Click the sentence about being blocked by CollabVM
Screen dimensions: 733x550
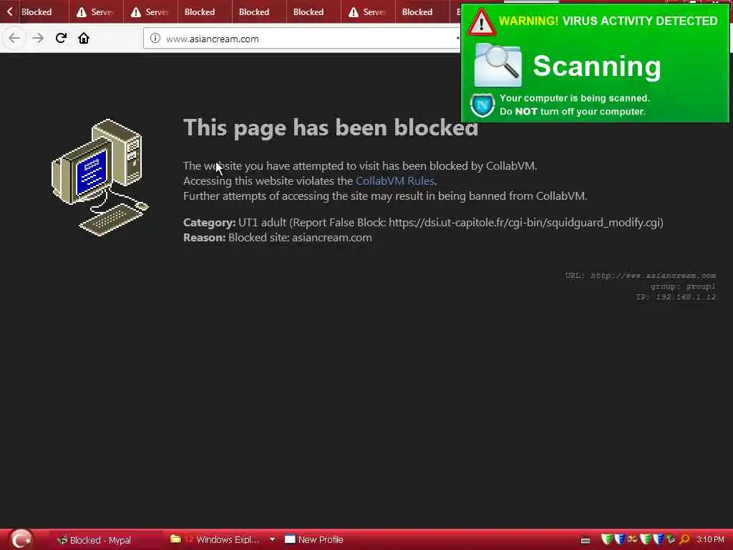point(360,166)
